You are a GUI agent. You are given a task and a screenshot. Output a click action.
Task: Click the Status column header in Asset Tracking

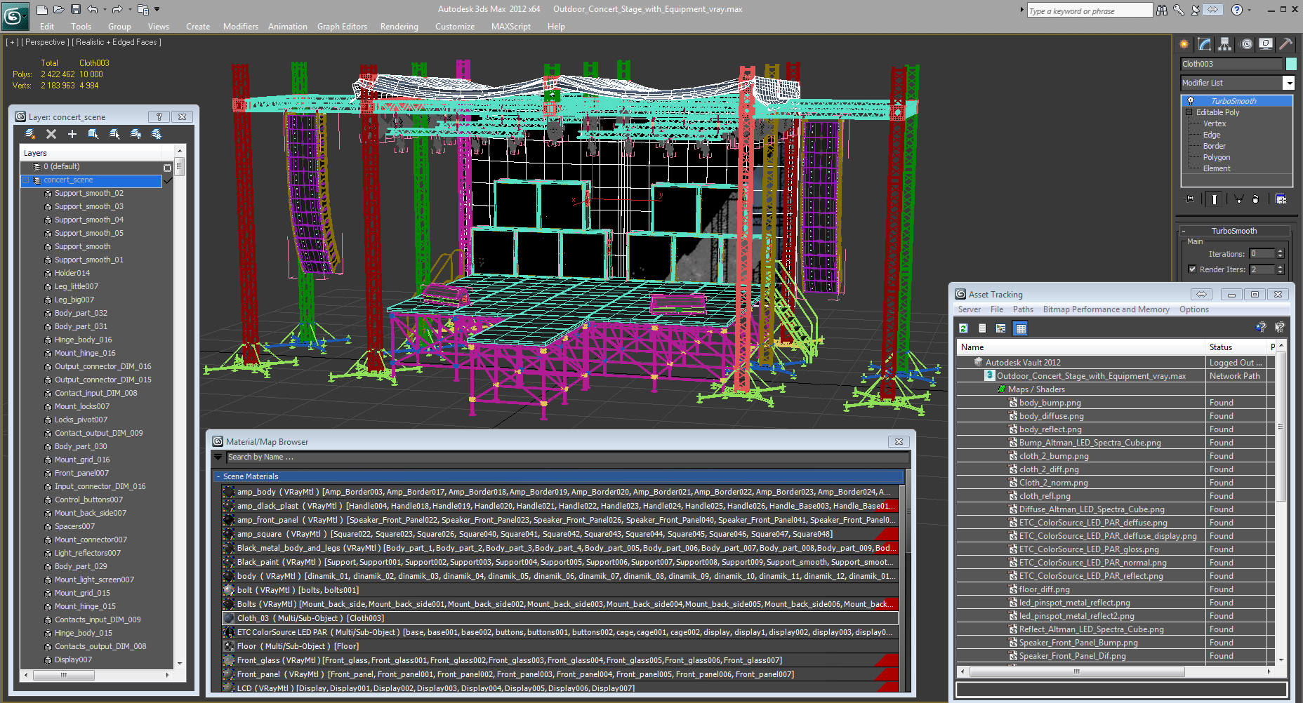(x=1236, y=347)
